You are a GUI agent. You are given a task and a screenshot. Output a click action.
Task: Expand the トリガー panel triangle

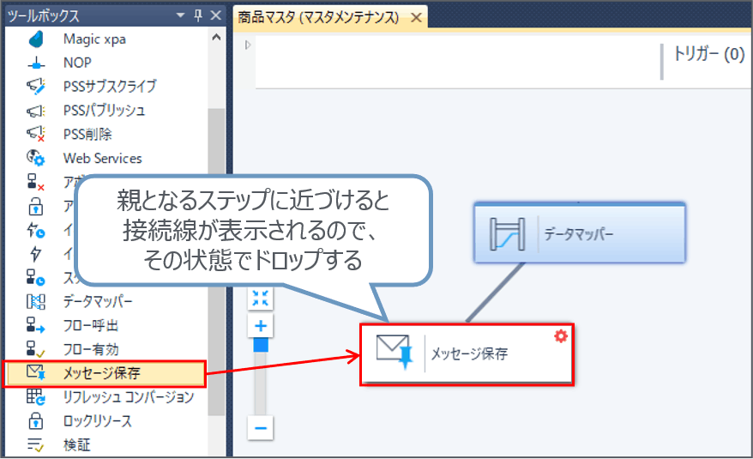(248, 45)
